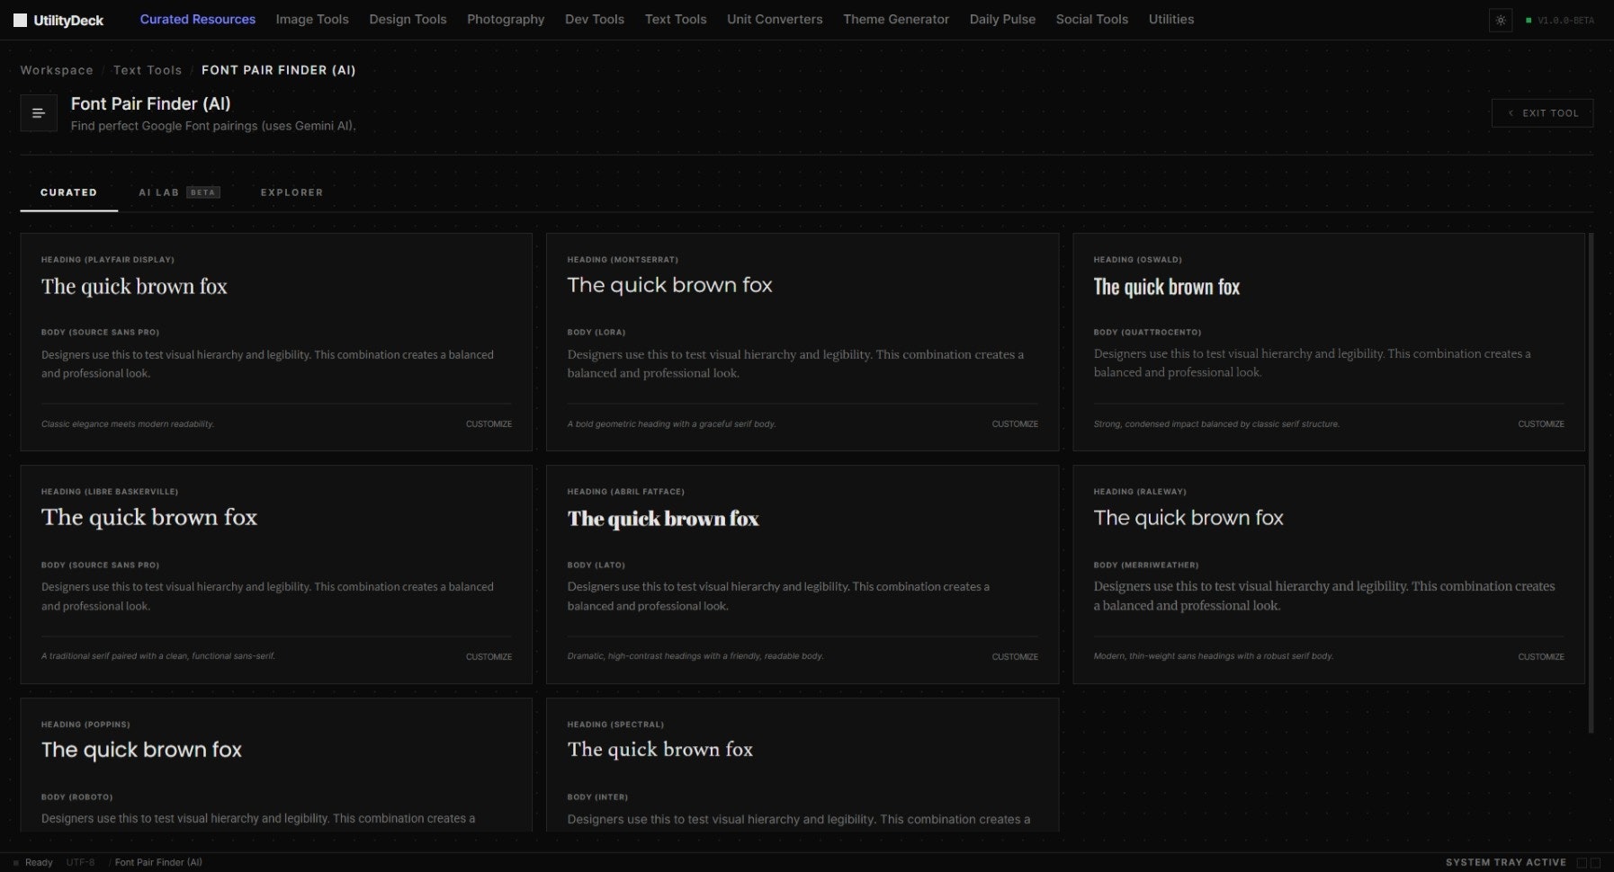Open the Dev Tools menu
The image size is (1614, 872).
[x=594, y=19]
